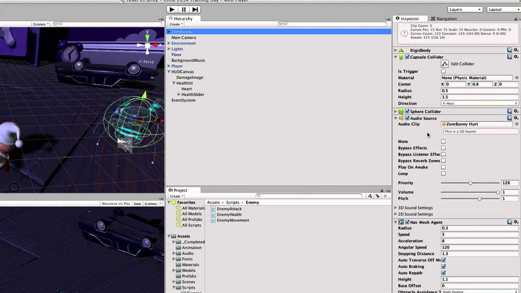This screenshot has height=293, width=521.
Task: Adjust the Priority slider
Action: [470, 183]
